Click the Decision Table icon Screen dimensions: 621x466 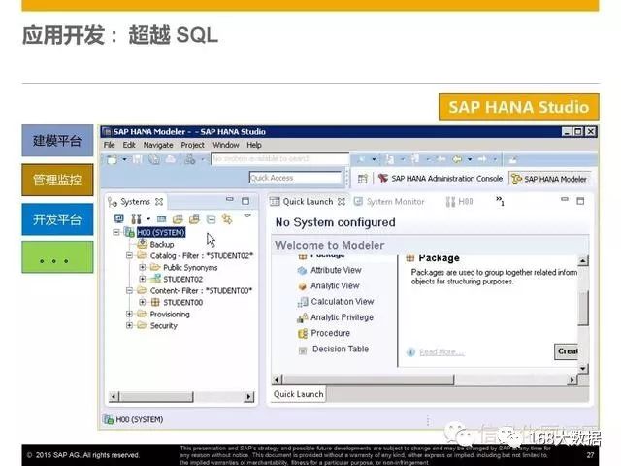[303, 350]
